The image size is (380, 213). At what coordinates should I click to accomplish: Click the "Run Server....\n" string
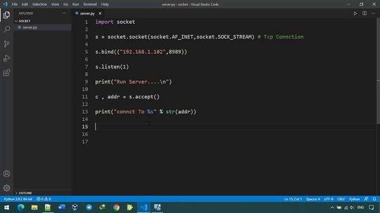click(x=141, y=82)
